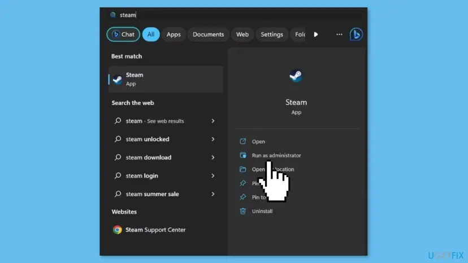
Task: Select the partially visible Folders filter tab
Action: [x=298, y=34]
